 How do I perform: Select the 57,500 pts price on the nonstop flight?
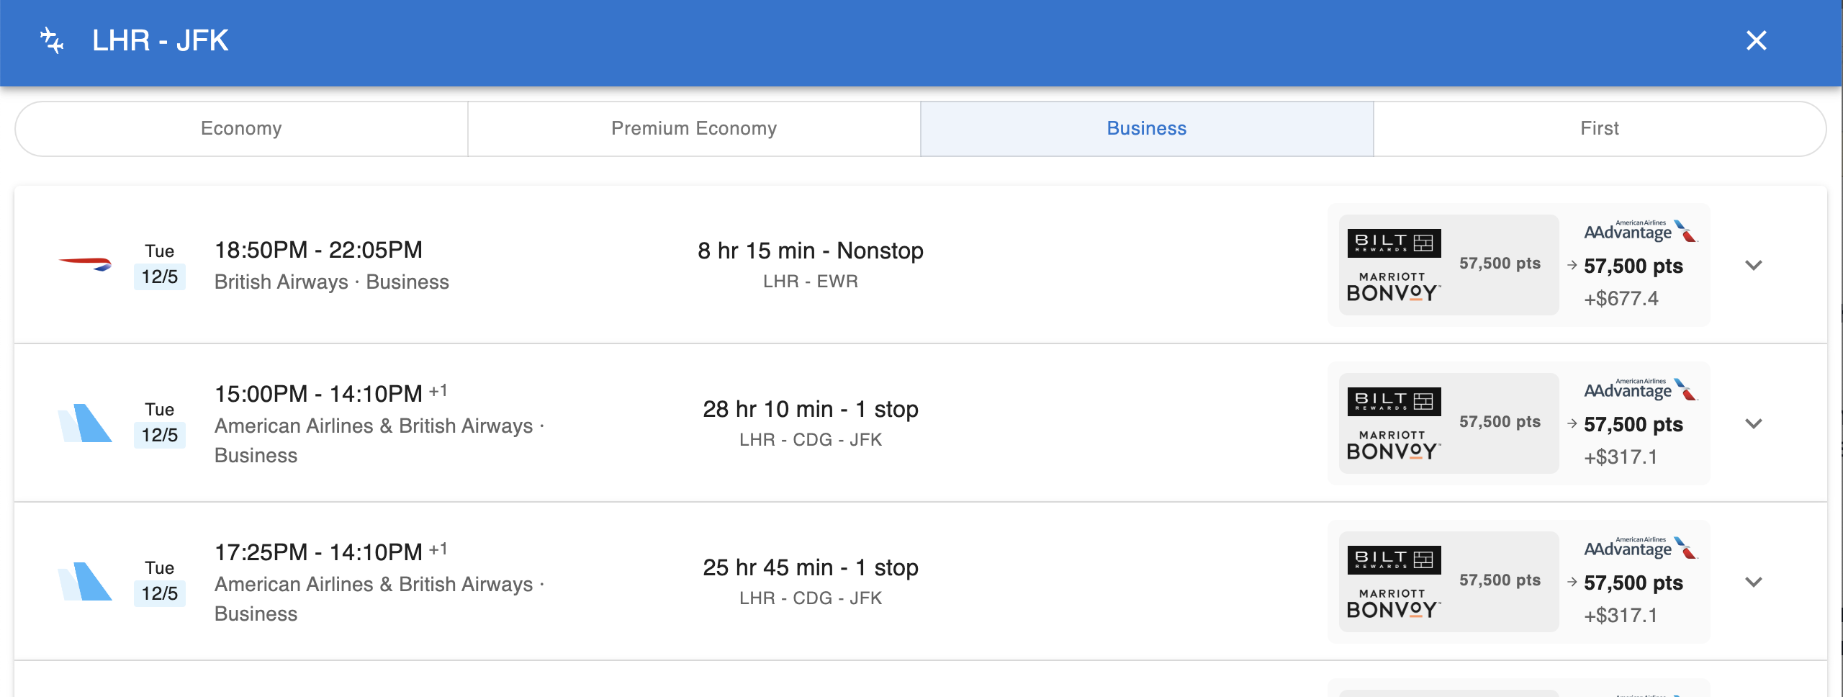1633,266
